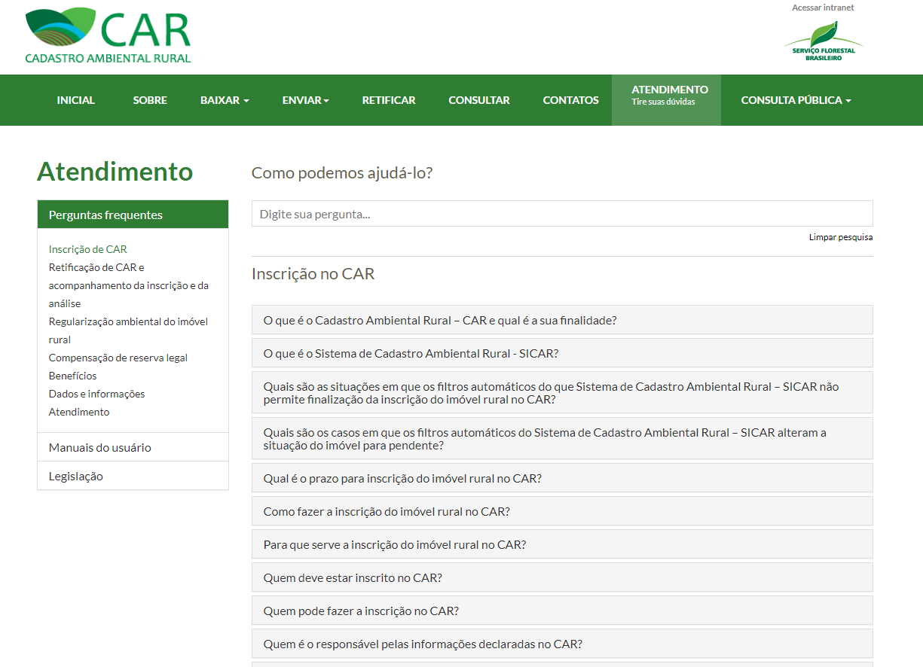The width and height of the screenshot is (923, 667).
Task: Expand 'Quem deve estar inscrito no CAR?'
Action: coord(561,577)
